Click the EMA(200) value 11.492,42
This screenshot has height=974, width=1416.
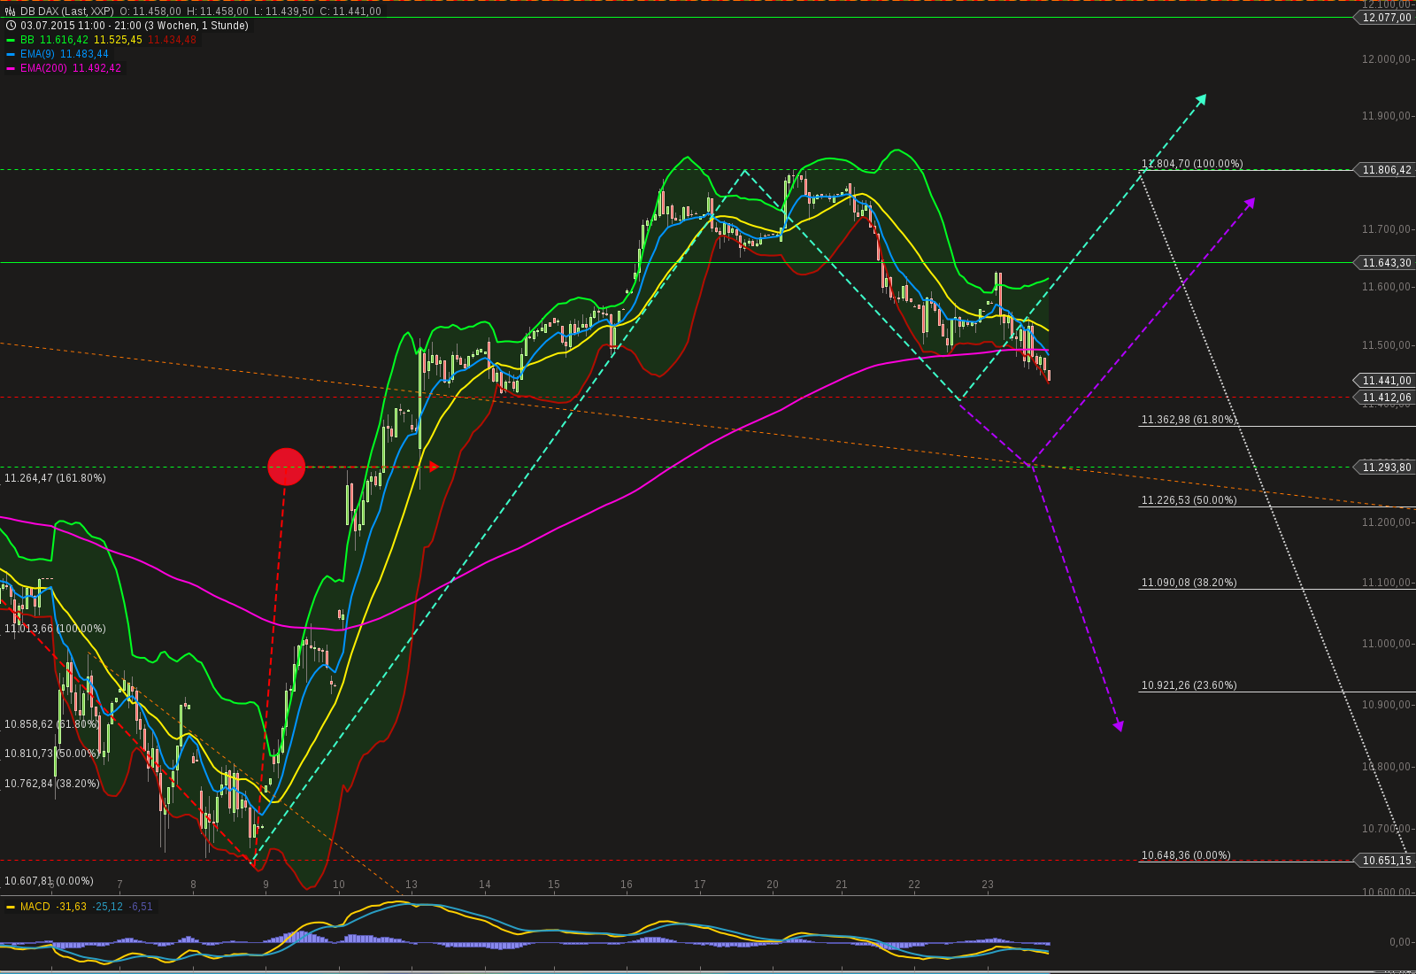point(96,68)
